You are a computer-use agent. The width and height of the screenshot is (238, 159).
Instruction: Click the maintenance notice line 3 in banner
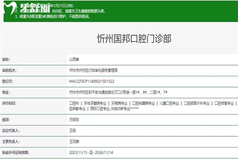coord(53,16)
